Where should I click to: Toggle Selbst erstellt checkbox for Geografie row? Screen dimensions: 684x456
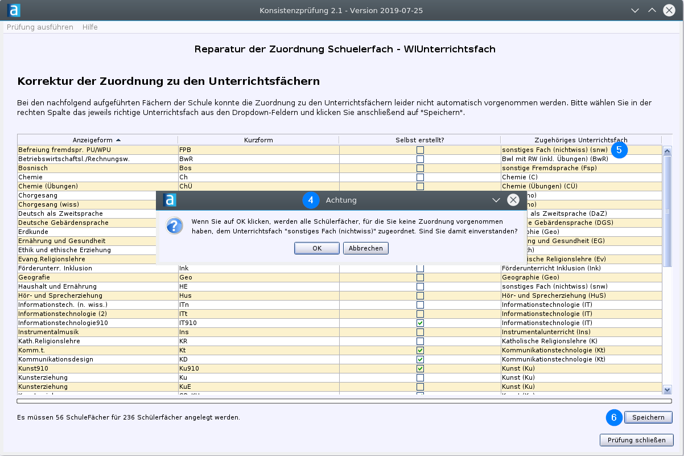(x=420, y=277)
